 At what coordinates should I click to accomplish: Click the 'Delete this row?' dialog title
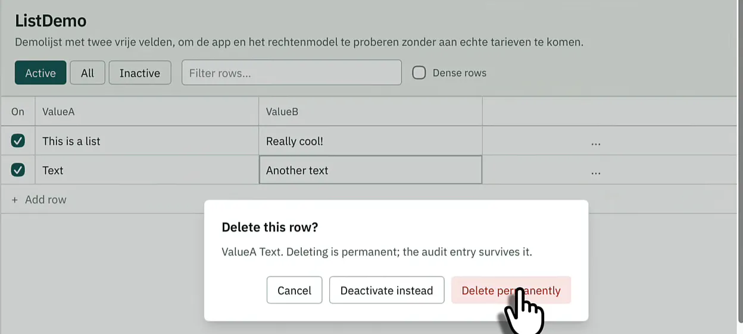click(270, 227)
